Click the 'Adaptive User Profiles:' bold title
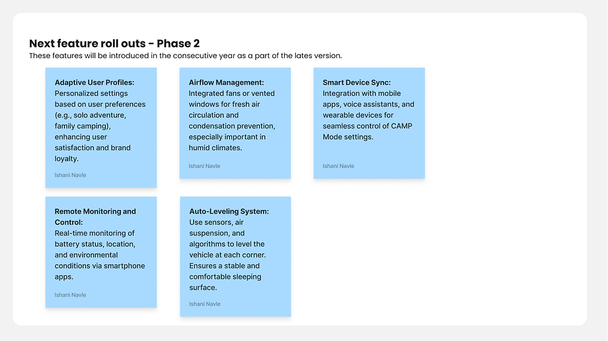Viewport: 608px width, 341px height. (x=94, y=82)
